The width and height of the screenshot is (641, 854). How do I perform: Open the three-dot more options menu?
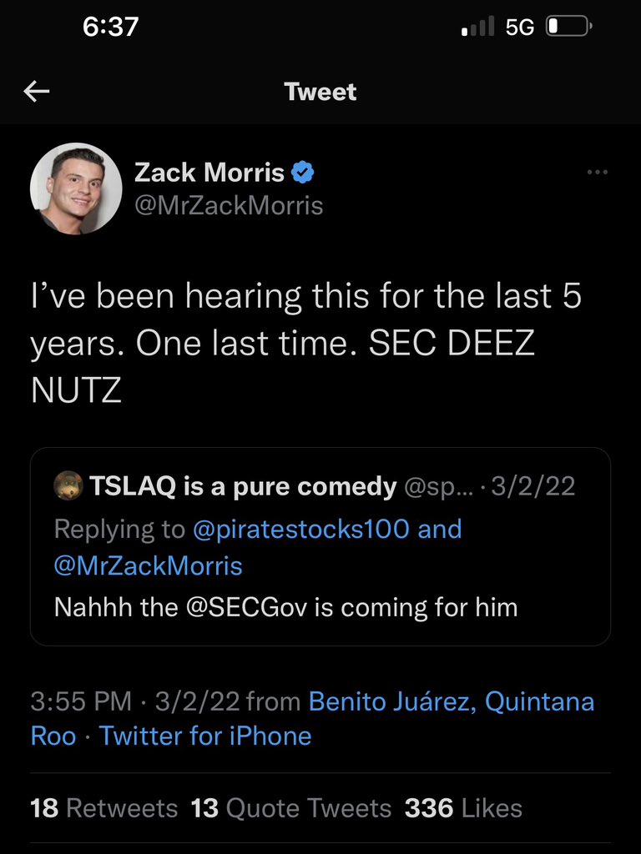coord(597,172)
